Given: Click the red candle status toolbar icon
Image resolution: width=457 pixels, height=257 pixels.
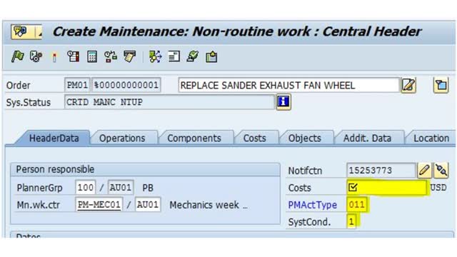Looking at the screenshot, I should click(x=54, y=57).
